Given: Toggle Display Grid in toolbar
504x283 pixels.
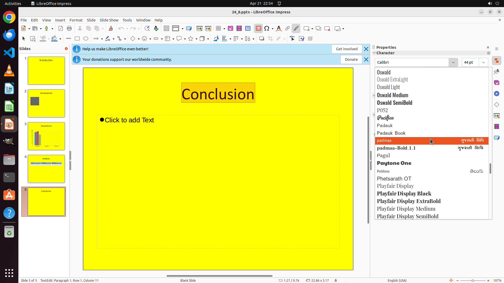Looking at the screenshot, I should 166,29.
